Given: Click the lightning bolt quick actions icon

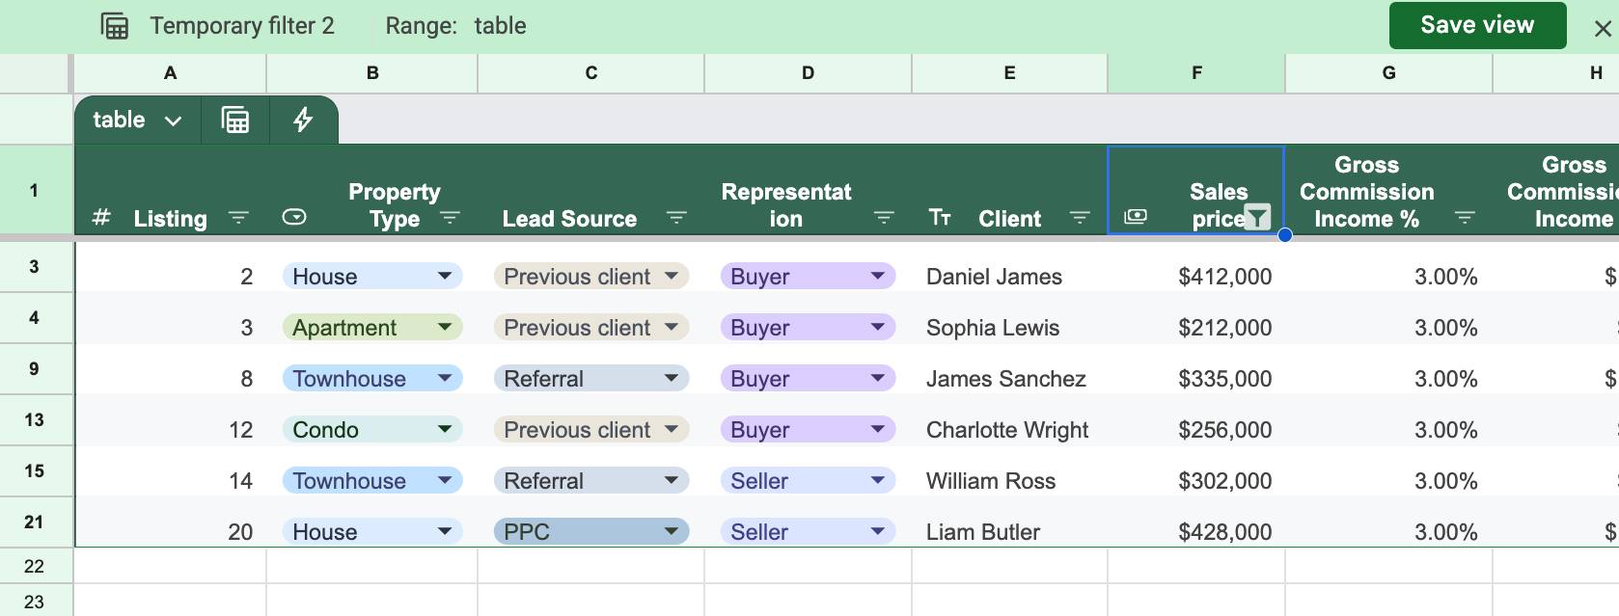Looking at the screenshot, I should (303, 121).
